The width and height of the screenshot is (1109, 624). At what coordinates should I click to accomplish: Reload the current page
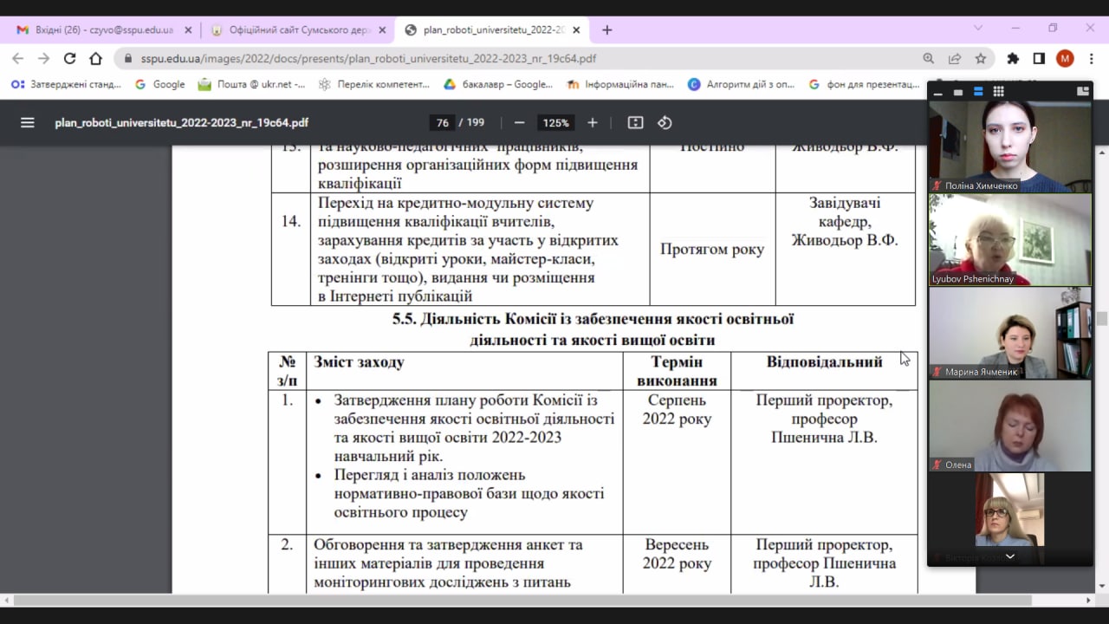[69, 58]
